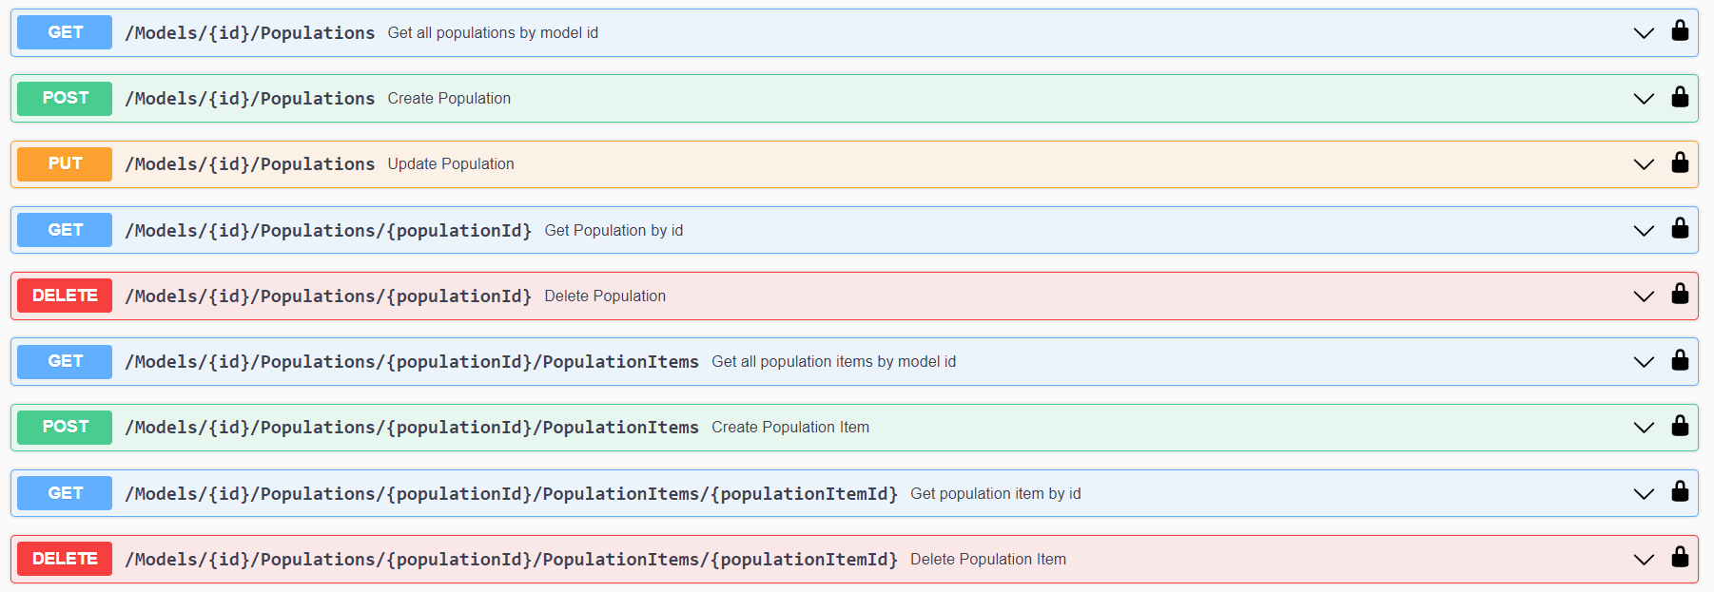Click the 'Delete Population' description text
The height and width of the screenshot is (592, 1714).
(605, 296)
